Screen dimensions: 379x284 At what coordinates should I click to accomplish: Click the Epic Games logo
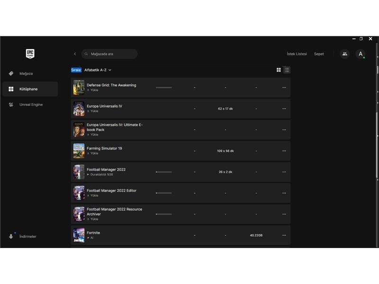click(x=30, y=53)
